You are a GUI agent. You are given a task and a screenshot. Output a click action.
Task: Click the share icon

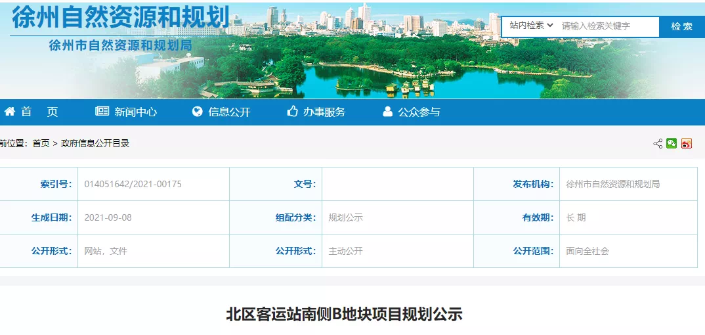tap(658, 143)
